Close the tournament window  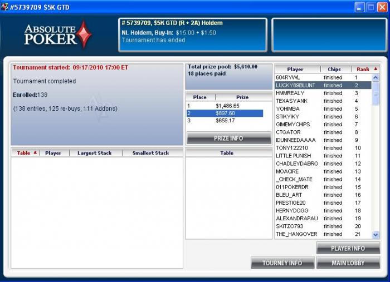382,7
